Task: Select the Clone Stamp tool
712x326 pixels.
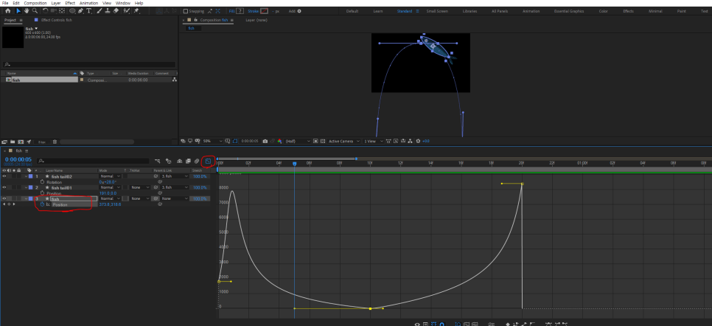Action: (108, 10)
